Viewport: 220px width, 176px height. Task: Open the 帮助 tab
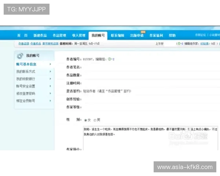point(172,35)
